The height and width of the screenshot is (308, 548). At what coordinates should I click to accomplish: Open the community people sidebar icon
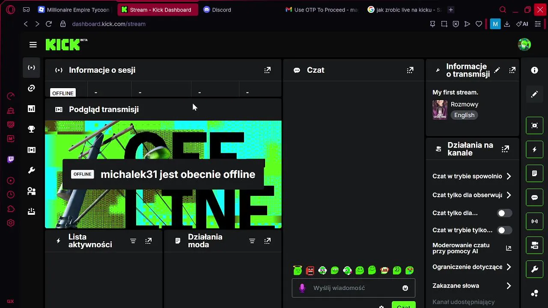pos(31,191)
